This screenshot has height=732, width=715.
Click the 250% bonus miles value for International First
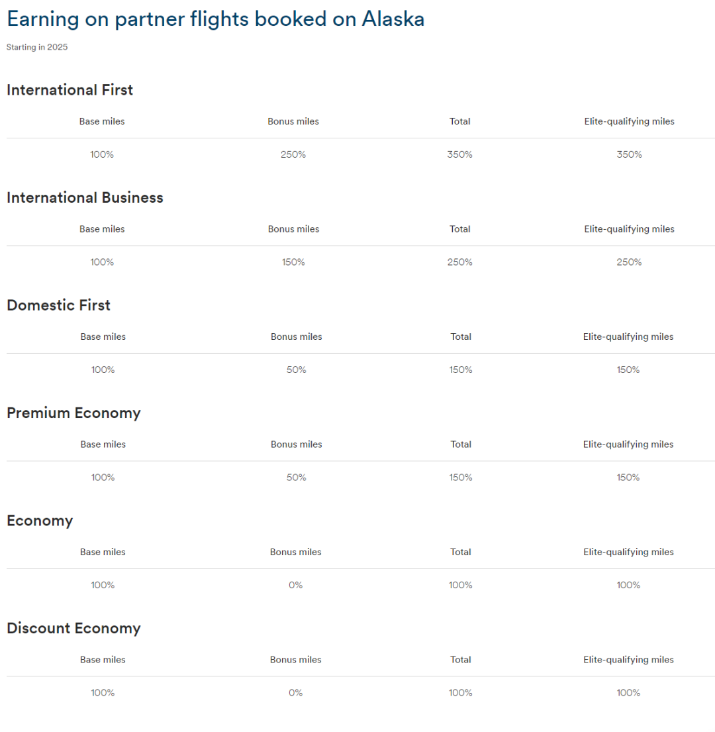pyautogui.click(x=293, y=154)
